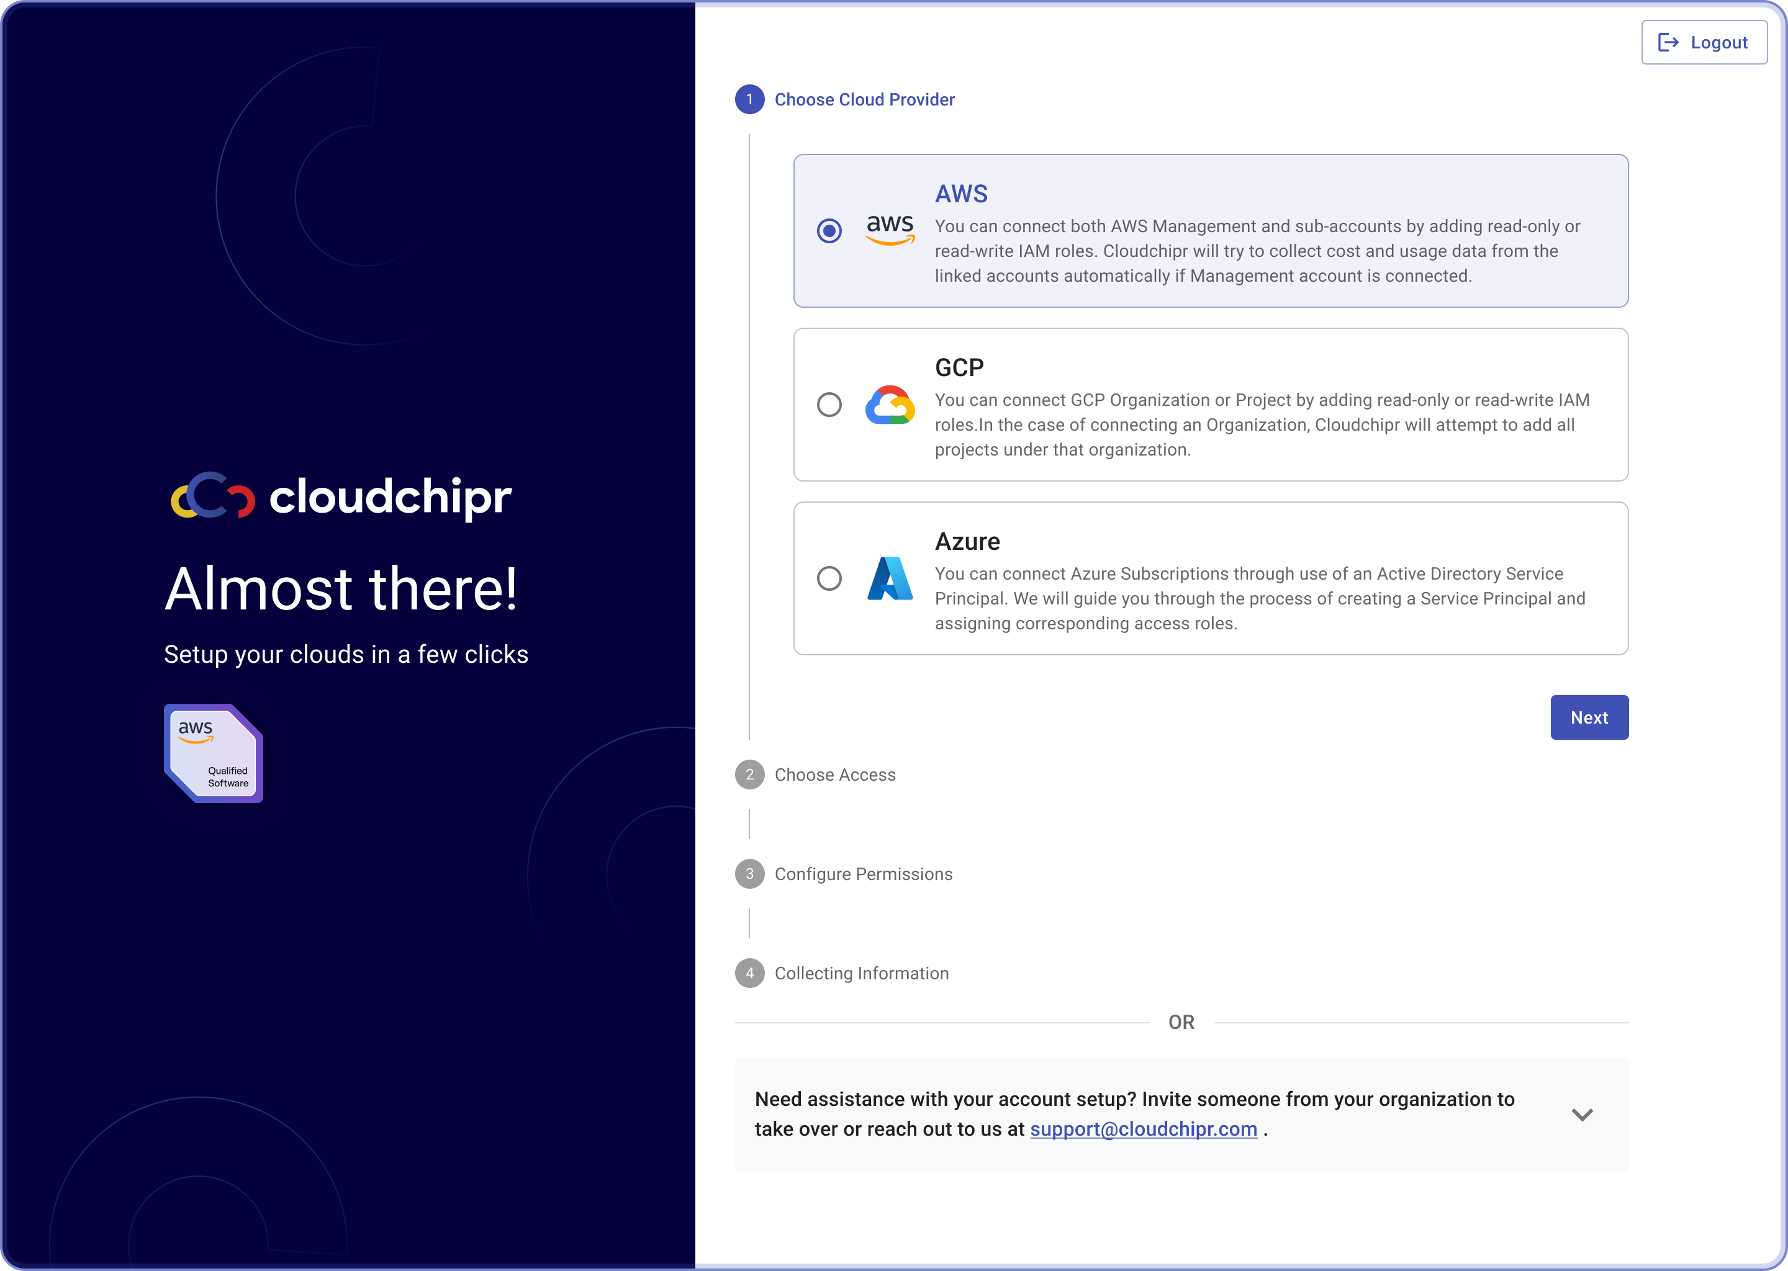Click the AWS card title
This screenshot has height=1271, width=1788.
(961, 193)
